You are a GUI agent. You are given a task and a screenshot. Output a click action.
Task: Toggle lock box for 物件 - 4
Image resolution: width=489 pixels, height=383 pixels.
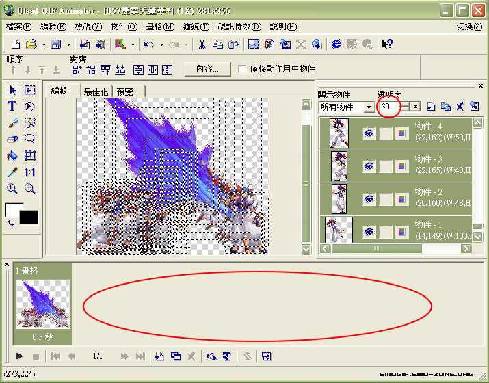pos(386,134)
